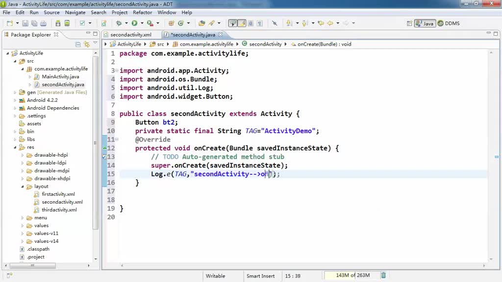
Task: Collapse the ActivityLife project tree node
Action: pyautogui.click(x=8, y=53)
